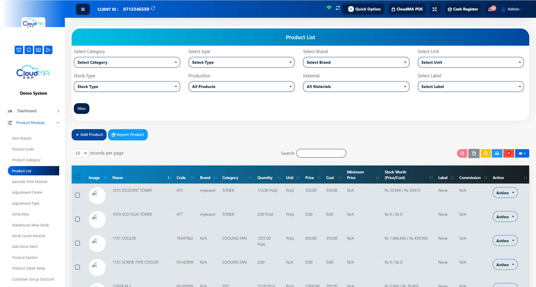536x287 pixels.
Task: Open Barcode Print Module in sidebar
Action: tap(30, 182)
